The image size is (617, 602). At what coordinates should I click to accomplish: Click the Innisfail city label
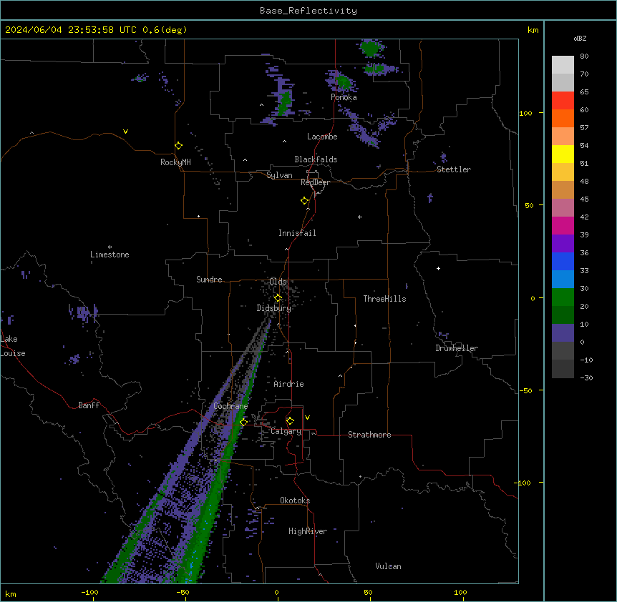coord(297,233)
